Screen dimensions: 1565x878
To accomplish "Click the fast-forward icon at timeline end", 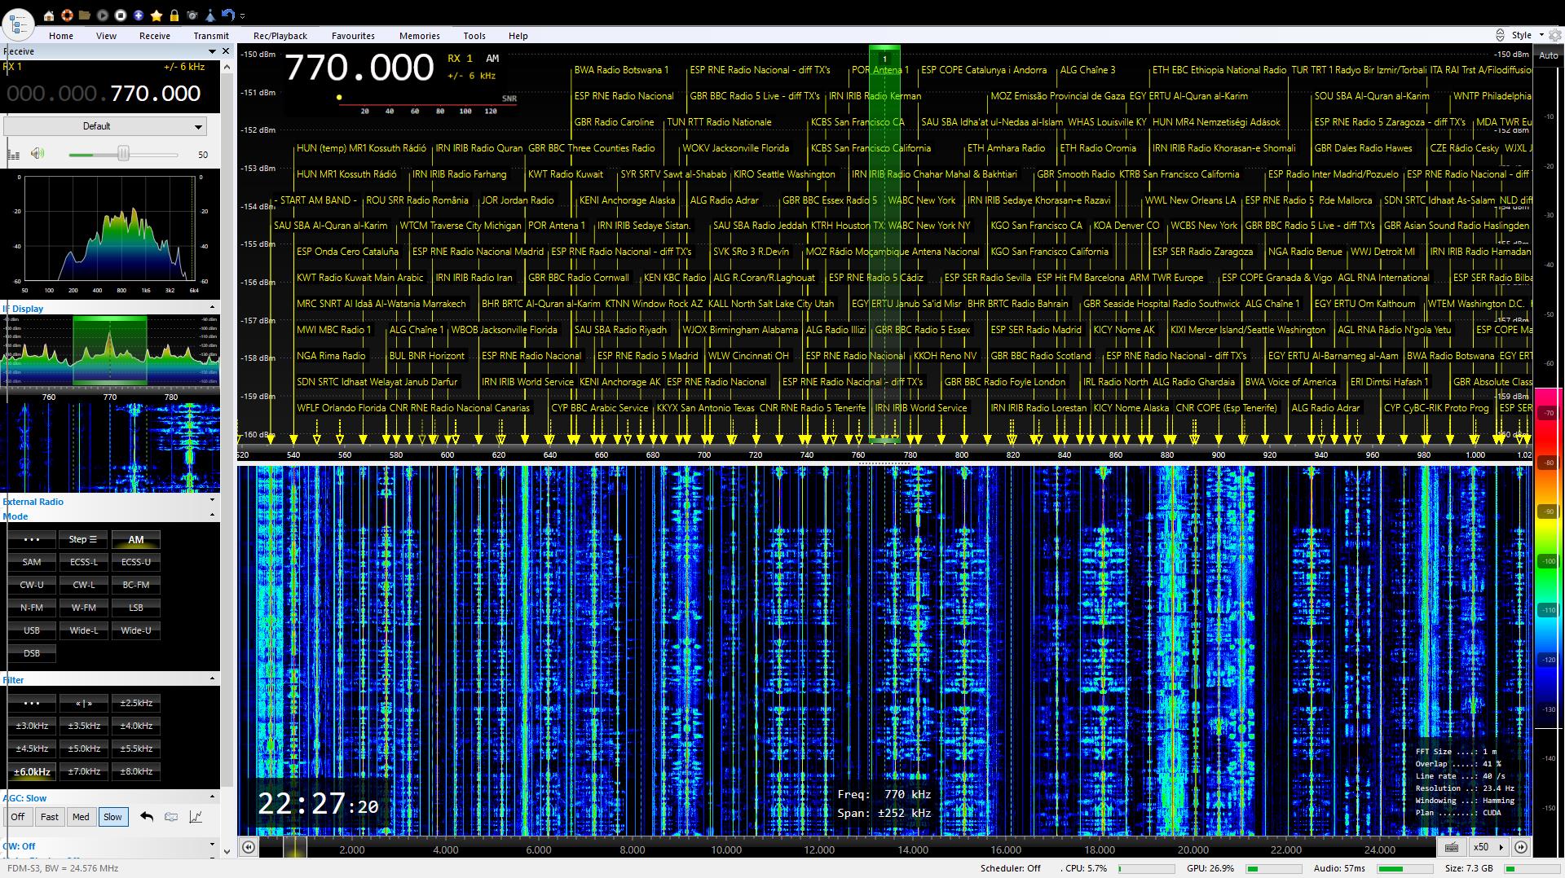I will pos(1521,847).
